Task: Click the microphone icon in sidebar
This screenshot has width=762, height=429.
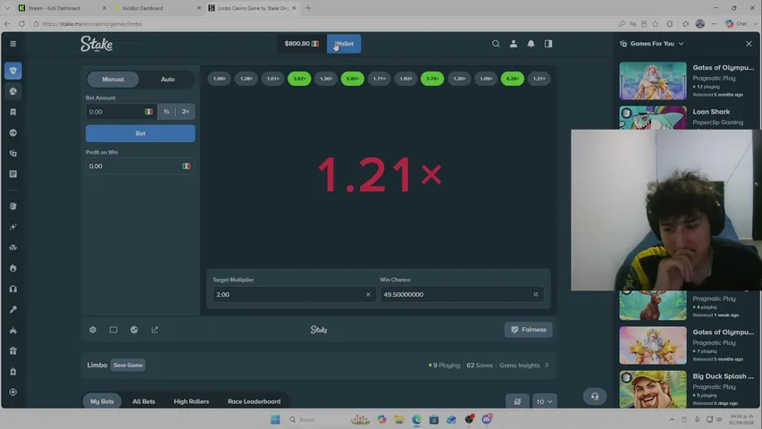Action: pyautogui.click(x=13, y=309)
